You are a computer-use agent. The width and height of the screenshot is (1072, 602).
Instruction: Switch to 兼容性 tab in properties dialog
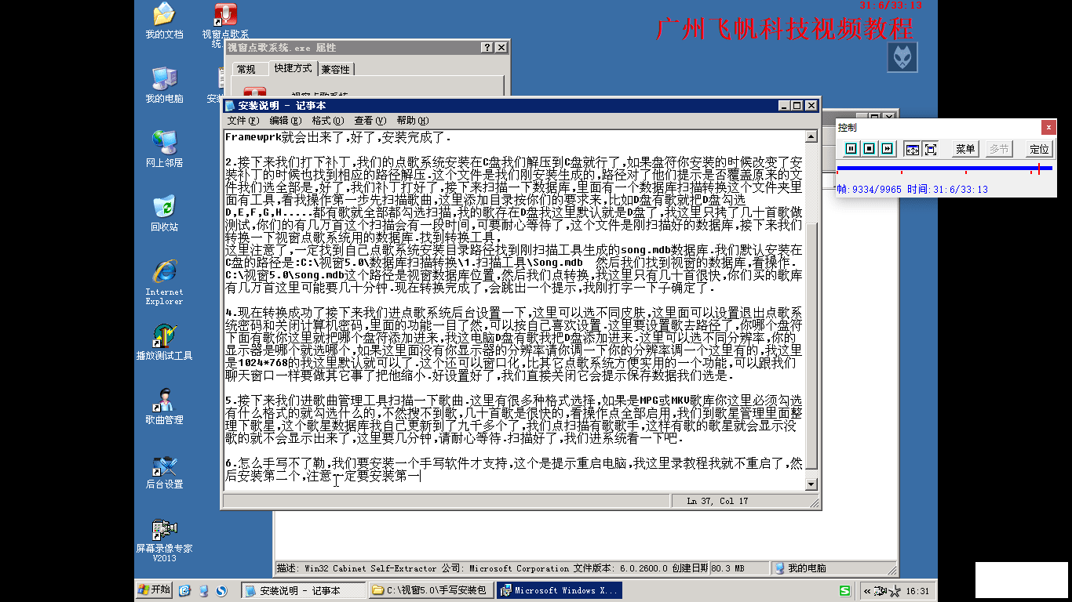coord(336,70)
